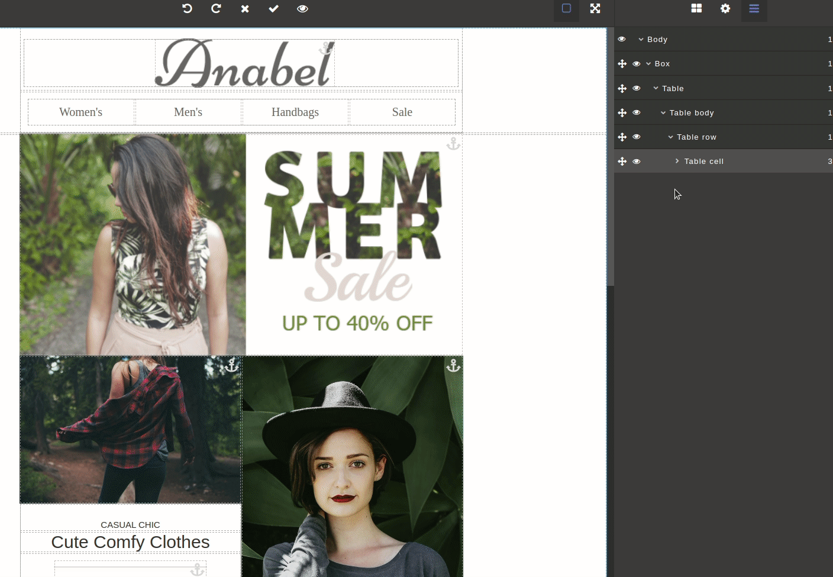Click move handle of Table cell layer

[x=622, y=161]
